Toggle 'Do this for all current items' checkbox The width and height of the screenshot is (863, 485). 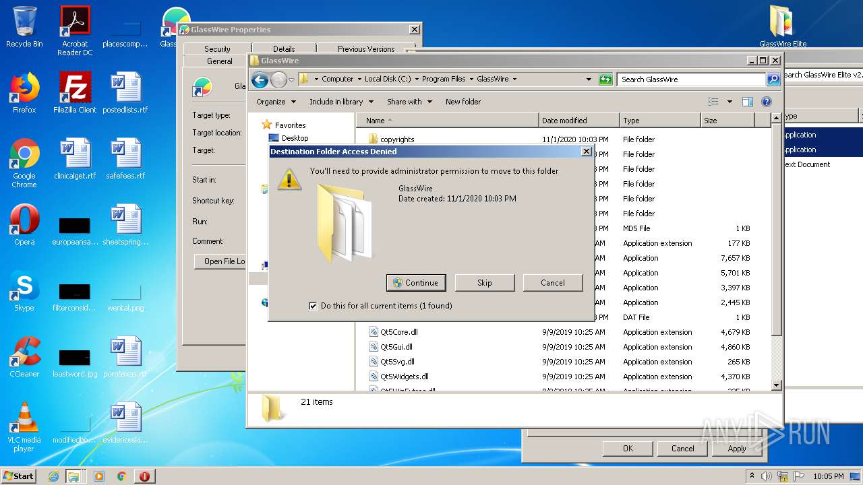click(x=313, y=306)
